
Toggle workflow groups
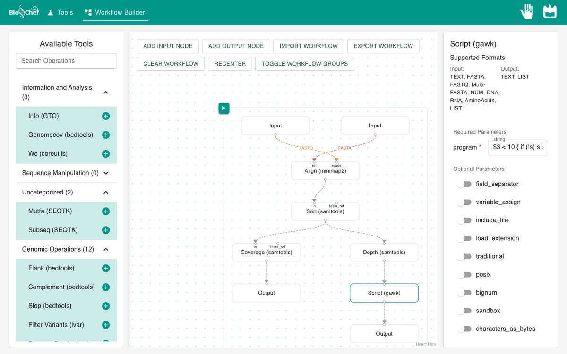[x=305, y=64]
